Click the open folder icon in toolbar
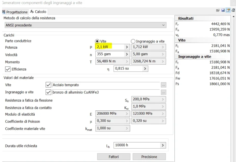 coord(218,10)
